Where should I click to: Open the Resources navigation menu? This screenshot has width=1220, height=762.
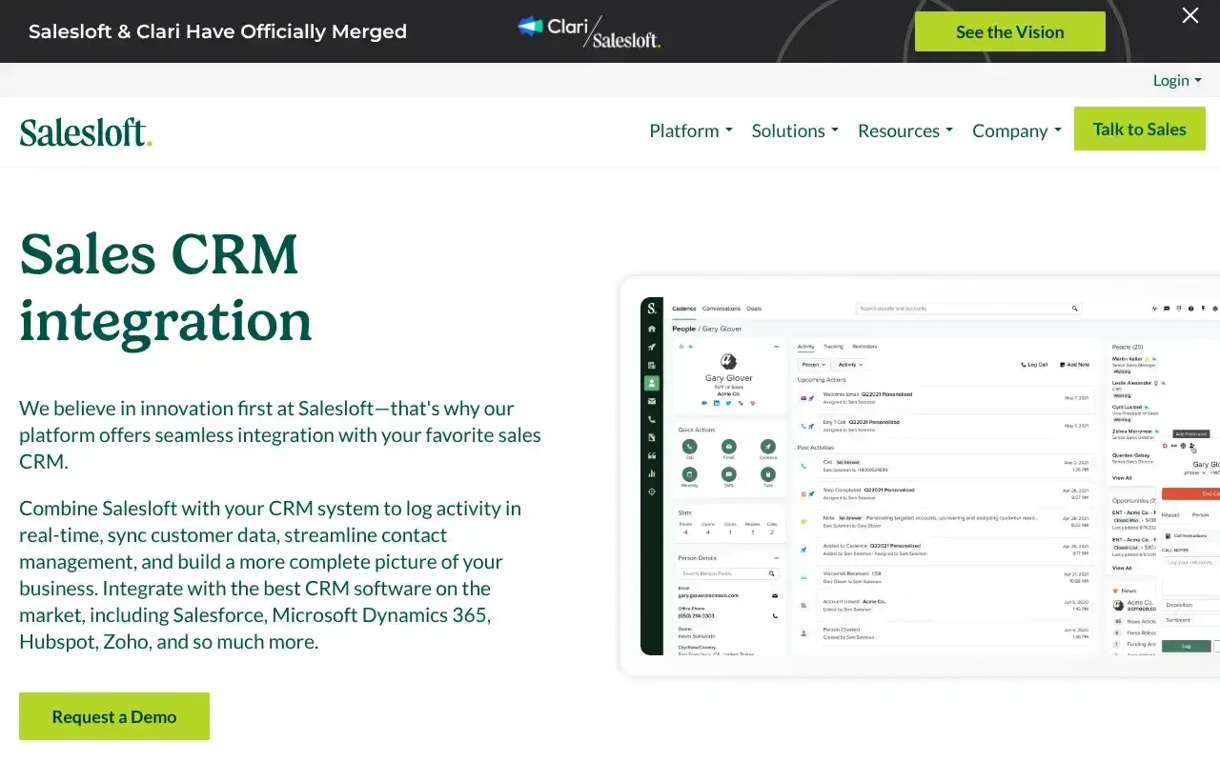click(x=905, y=130)
